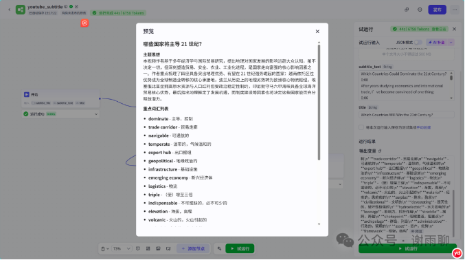
Task: View logs in green run status badge
Action: coord(439,29)
